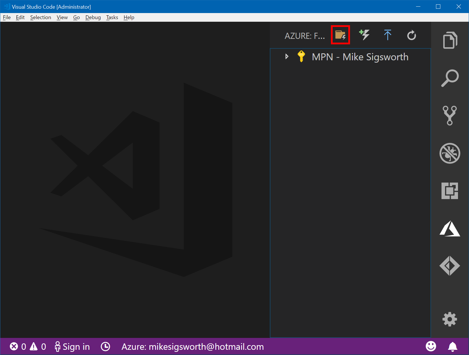Viewport: 469px width, 355px height.
Task: Click the Azure account email in status bar
Action: click(x=193, y=347)
